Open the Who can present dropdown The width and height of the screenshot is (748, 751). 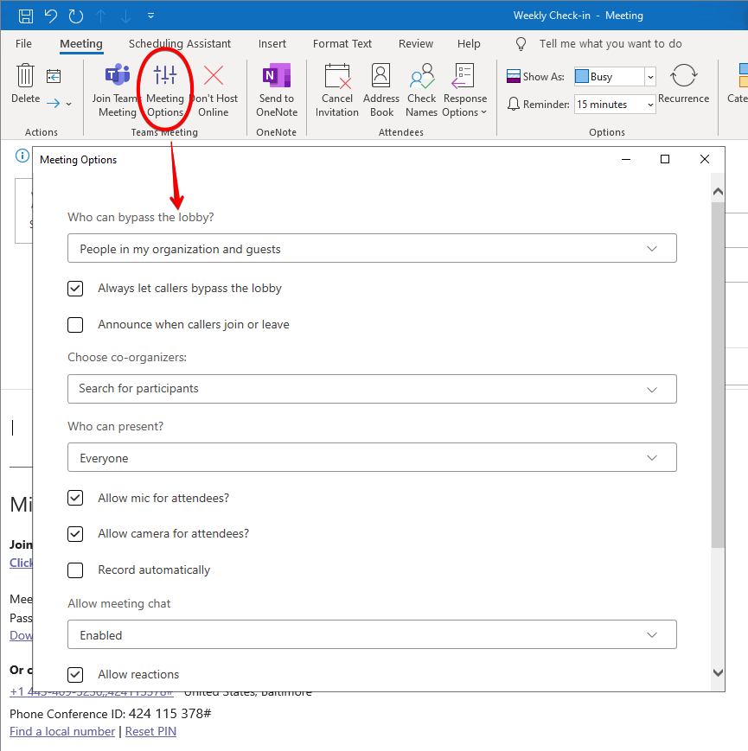point(372,458)
